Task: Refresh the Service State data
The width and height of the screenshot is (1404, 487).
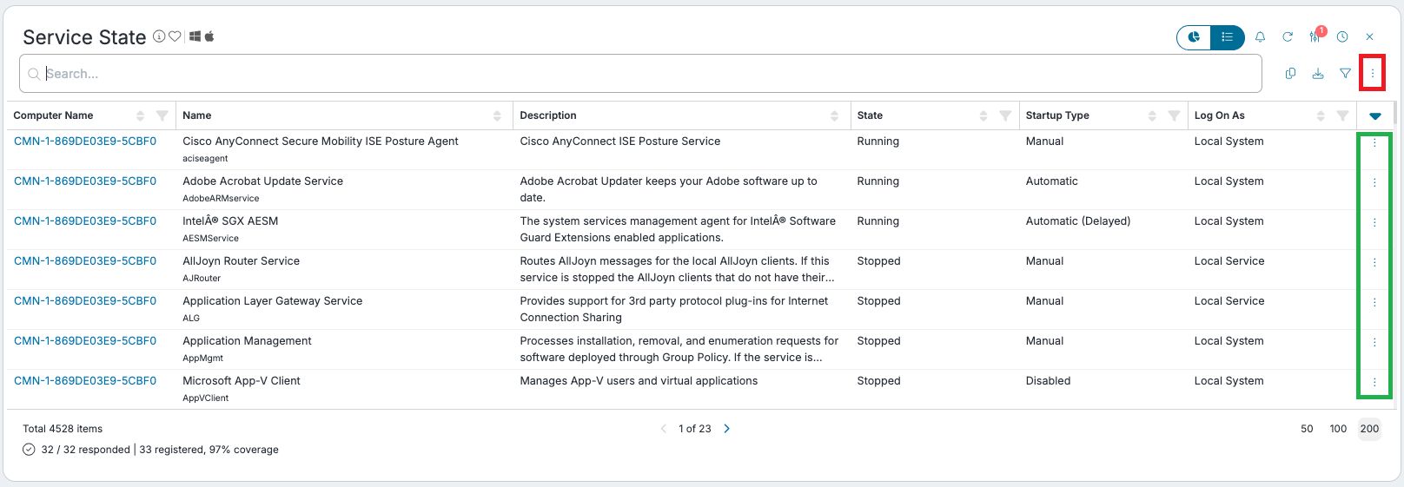Action: 1288,37
